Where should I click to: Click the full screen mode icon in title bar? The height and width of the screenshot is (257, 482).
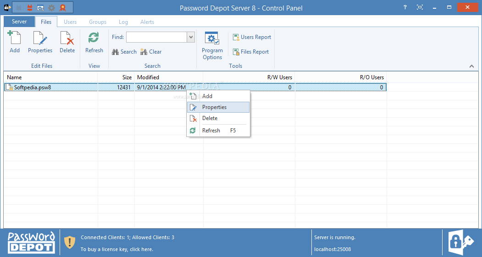tap(420, 7)
